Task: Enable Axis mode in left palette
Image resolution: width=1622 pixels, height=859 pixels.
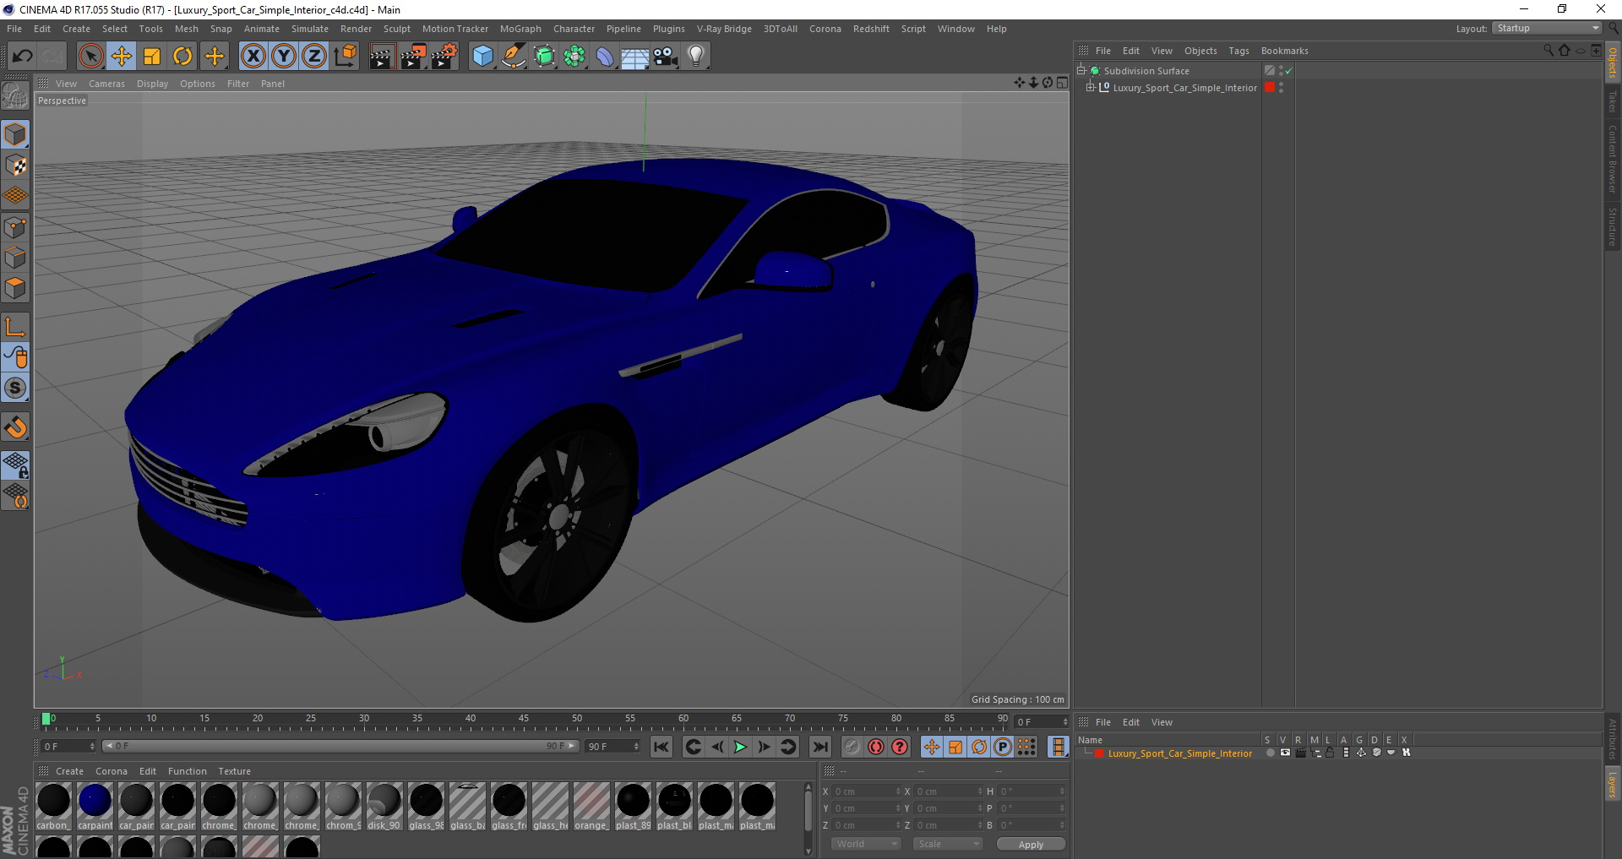Action: click(x=16, y=327)
